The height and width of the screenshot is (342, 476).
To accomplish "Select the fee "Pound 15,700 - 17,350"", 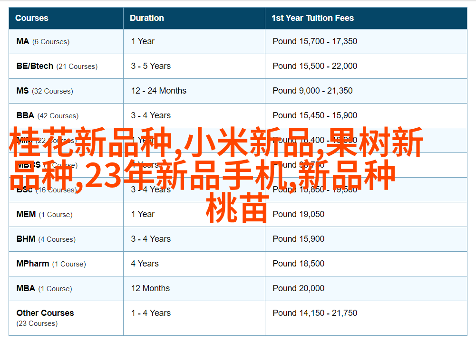I will (315, 41).
